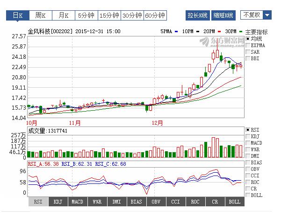Switch to the 月K monthly chart tab
The width and height of the screenshot is (281, 218).
(x=63, y=15)
